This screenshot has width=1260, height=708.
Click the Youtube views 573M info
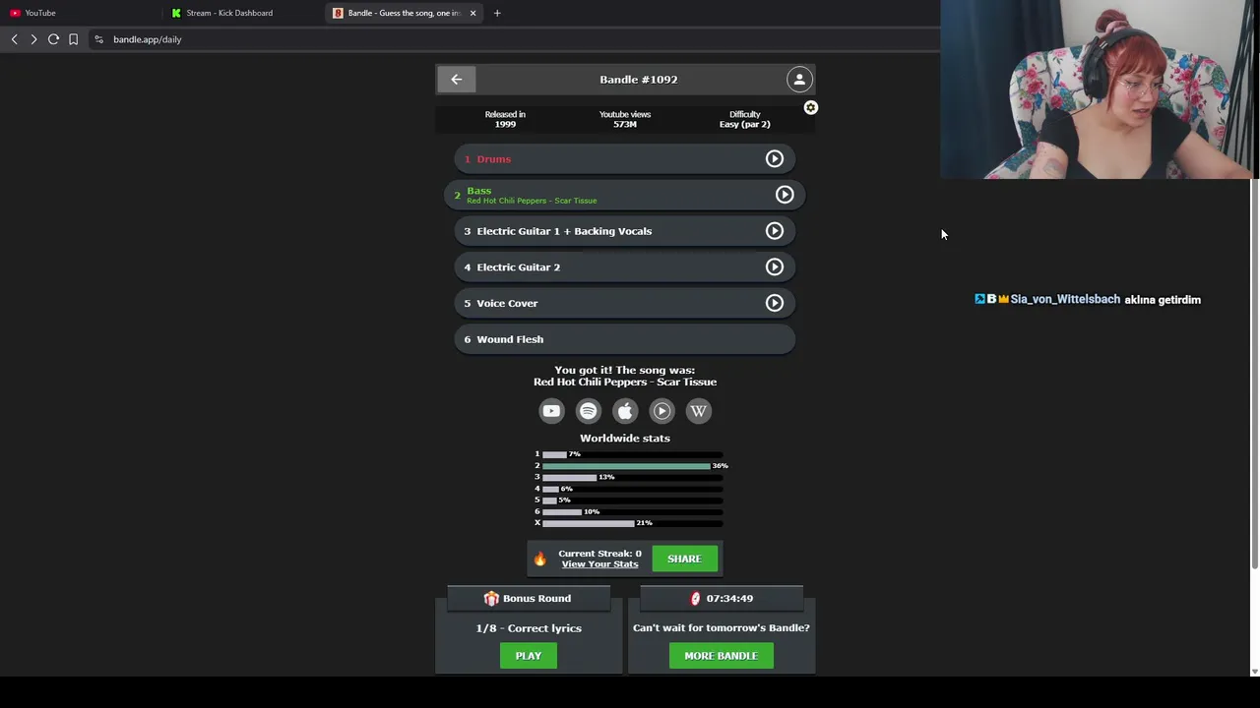click(x=625, y=119)
